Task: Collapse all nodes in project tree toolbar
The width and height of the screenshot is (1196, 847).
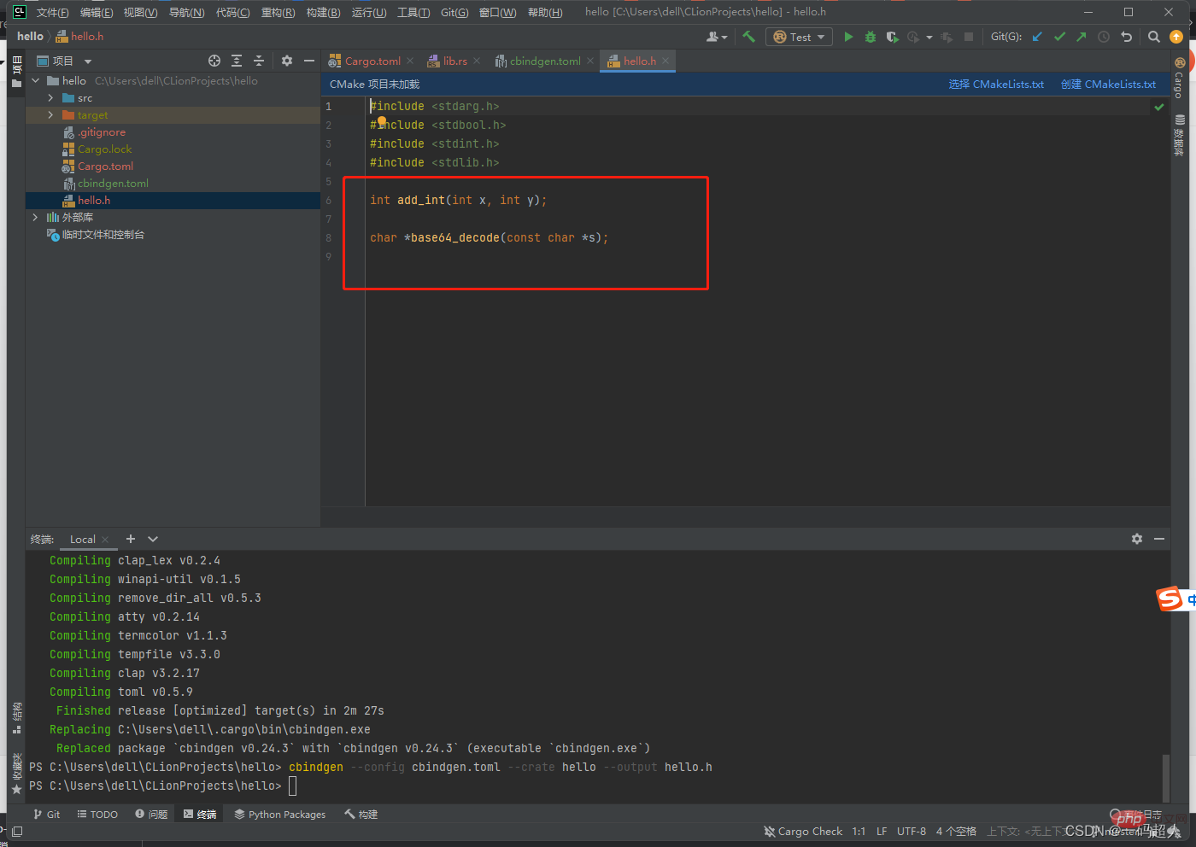Action: (259, 61)
